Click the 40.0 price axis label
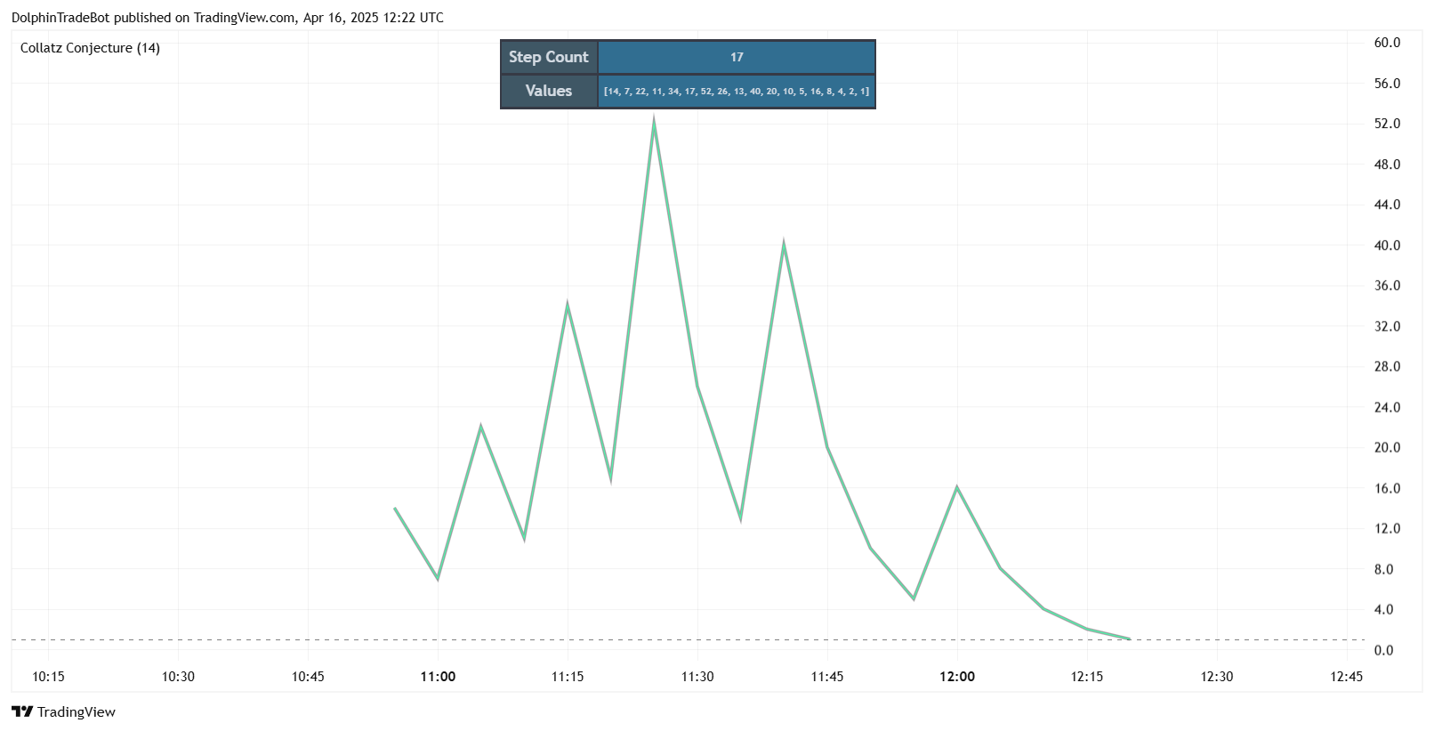Image resolution: width=1434 pixels, height=731 pixels. pos(1387,245)
